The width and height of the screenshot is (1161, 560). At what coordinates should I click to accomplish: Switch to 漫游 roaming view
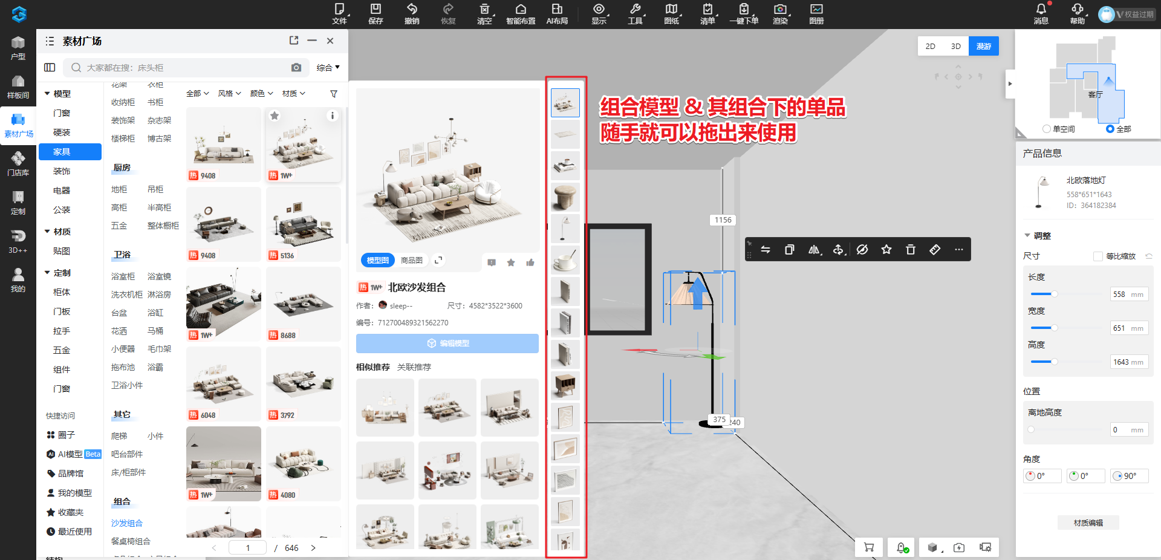tap(984, 47)
